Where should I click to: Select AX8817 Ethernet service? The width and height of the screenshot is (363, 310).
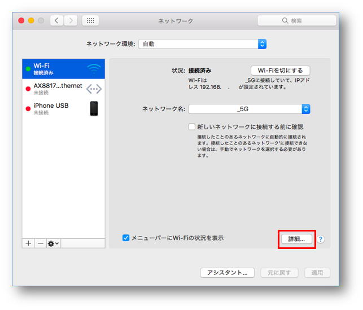point(63,89)
